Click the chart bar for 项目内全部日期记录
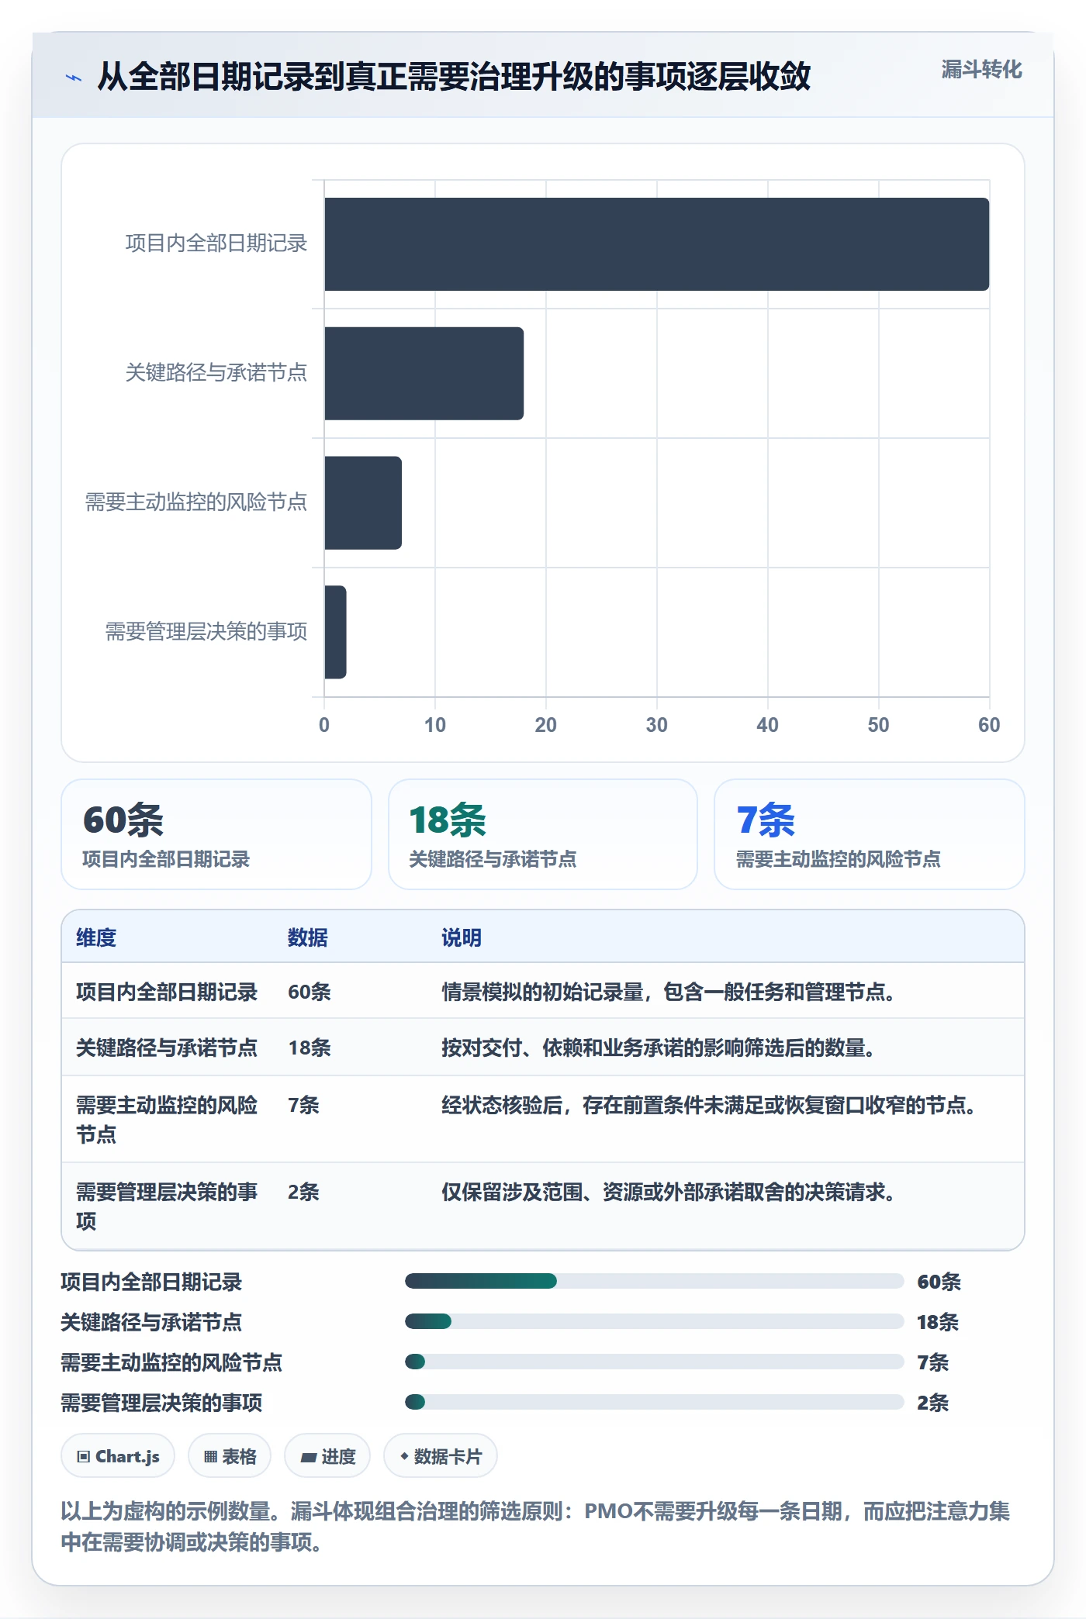Image resolution: width=1086 pixels, height=1619 pixels. point(656,244)
